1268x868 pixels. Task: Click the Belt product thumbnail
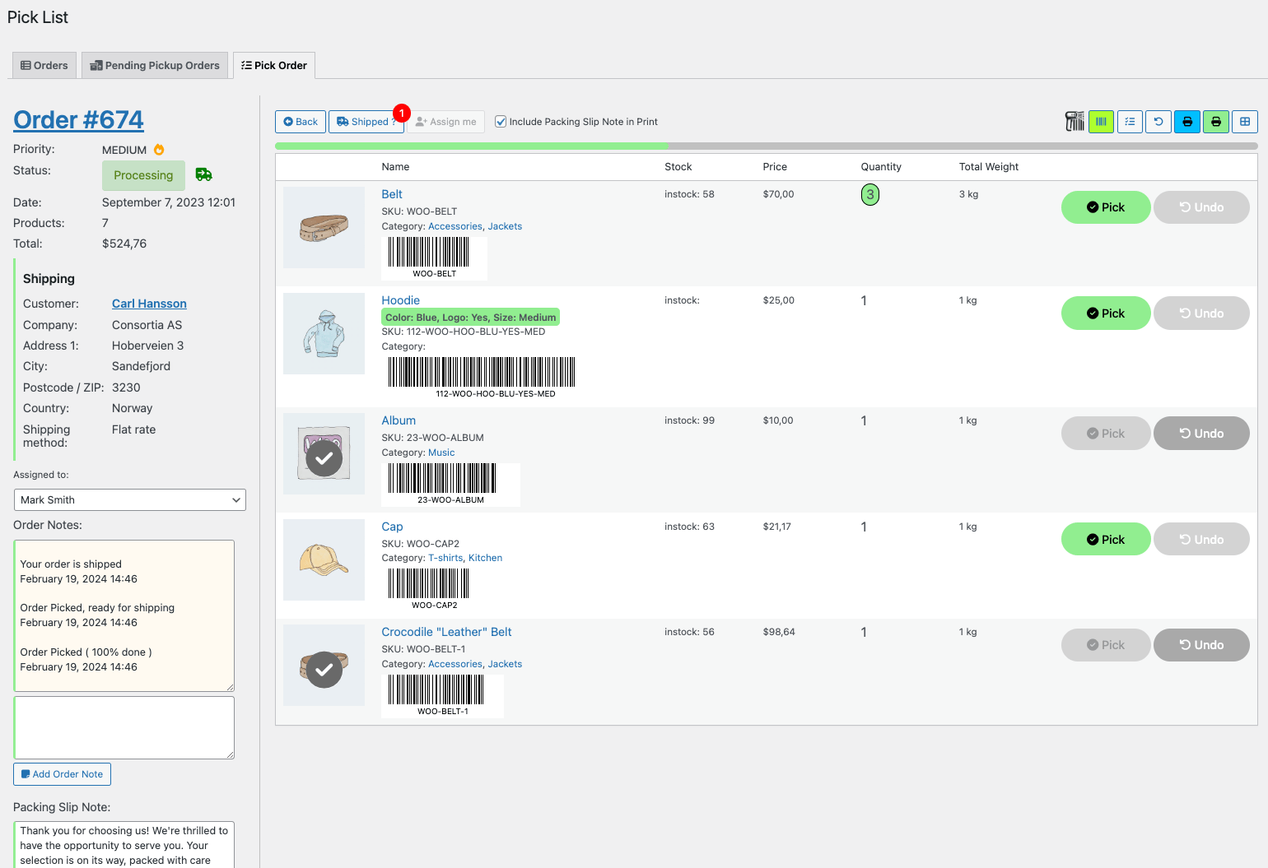(x=324, y=227)
